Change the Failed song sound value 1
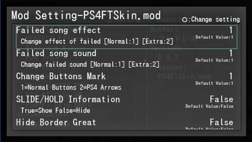The width and height of the screenshot is (252, 142). [231, 53]
